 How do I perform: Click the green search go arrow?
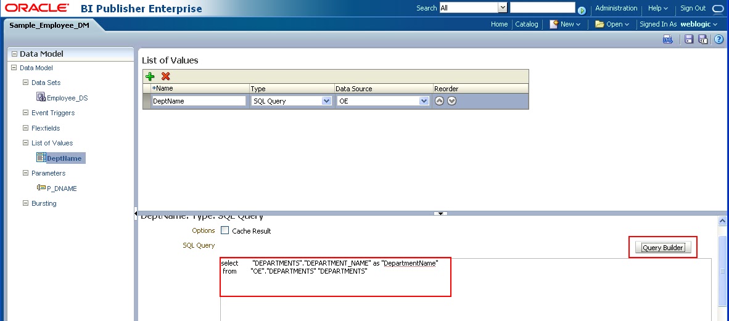(x=582, y=10)
